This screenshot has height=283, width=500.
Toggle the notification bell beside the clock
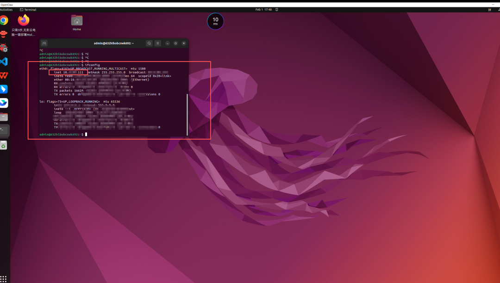(276, 9)
